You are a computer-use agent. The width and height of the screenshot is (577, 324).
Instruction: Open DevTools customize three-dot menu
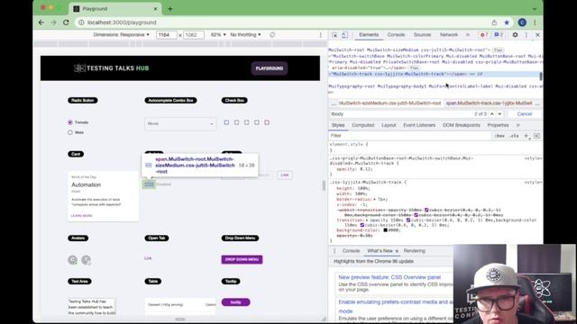527,35
